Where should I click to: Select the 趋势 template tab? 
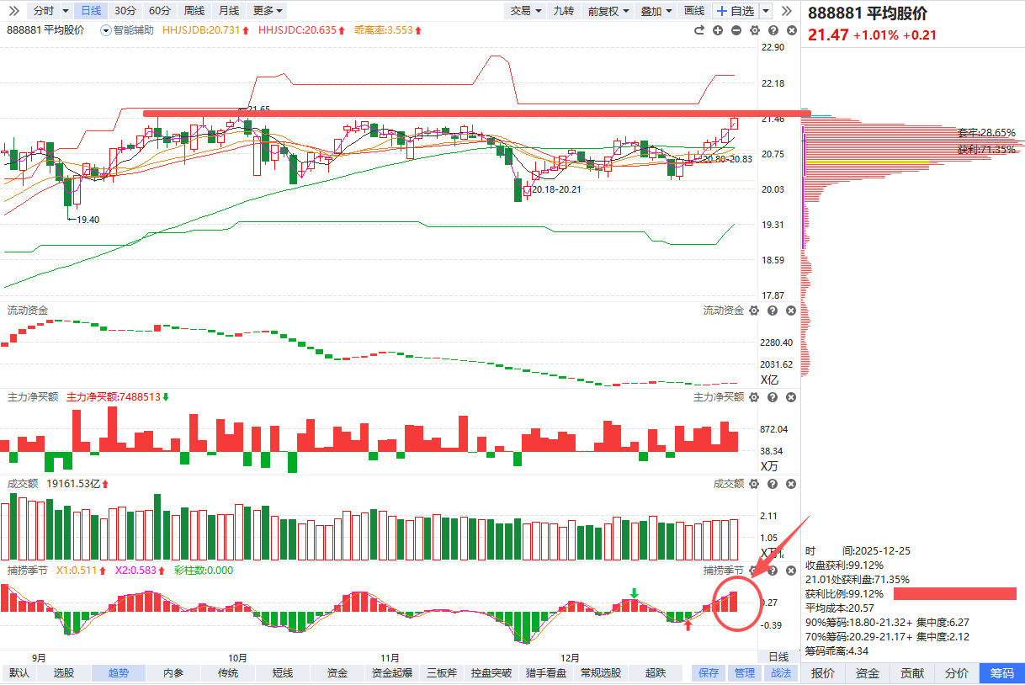118,673
